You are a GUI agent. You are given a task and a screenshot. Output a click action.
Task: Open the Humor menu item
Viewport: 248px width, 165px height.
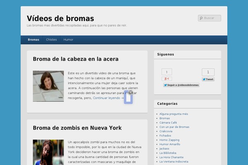point(68,40)
